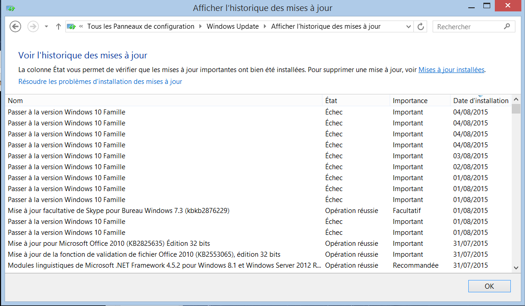Click the scrollbar down arrow
Image resolution: width=525 pixels, height=306 pixels.
pos(516,268)
